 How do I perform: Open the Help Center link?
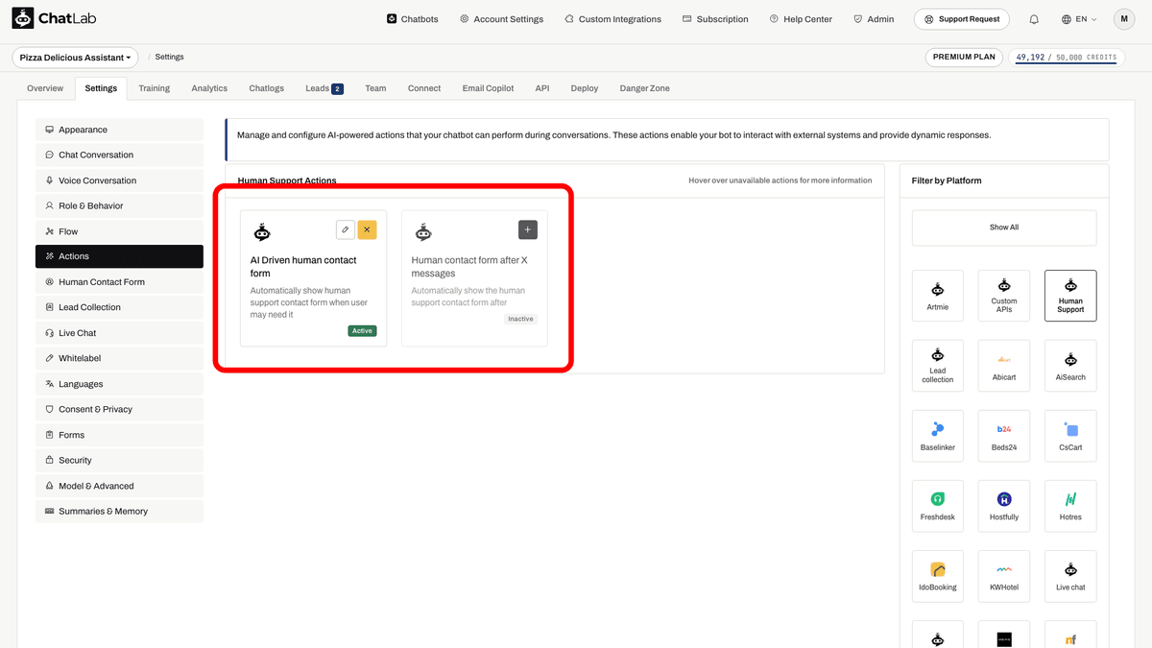pyautogui.click(x=803, y=19)
